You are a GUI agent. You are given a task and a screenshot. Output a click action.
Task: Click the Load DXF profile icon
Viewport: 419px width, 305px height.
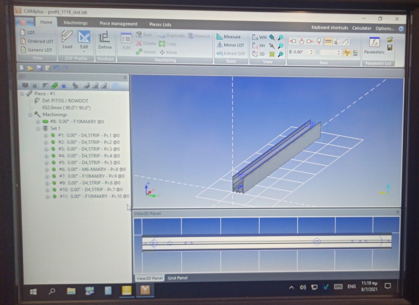tap(67, 39)
